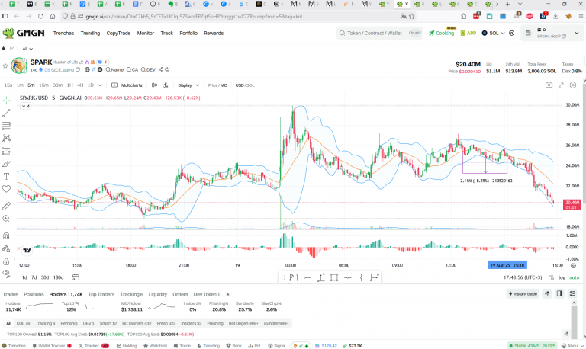Copy the SPARK contract address
The width and height of the screenshot is (586, 349).
tap(78, 69)
